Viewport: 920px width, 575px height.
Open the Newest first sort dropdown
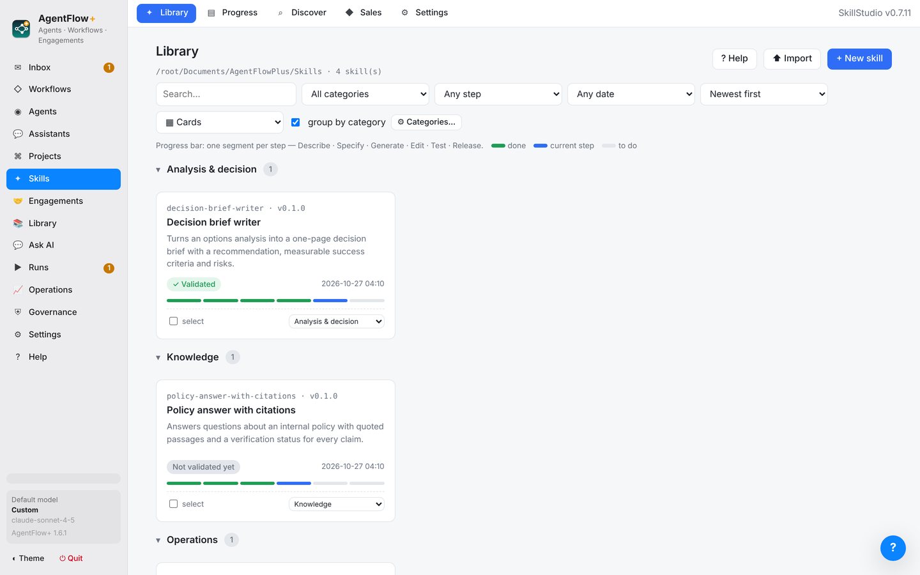coord(764,94)
